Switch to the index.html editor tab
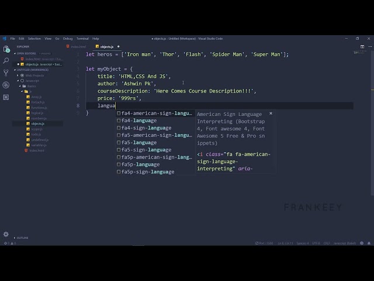Viewport: 374px width, 281px height. (78, 47)
